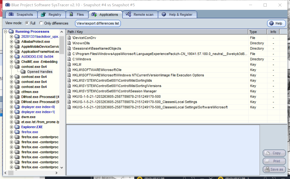Click file icon beside \KnownDlls

pyautogui.click(x=69, y=43)
